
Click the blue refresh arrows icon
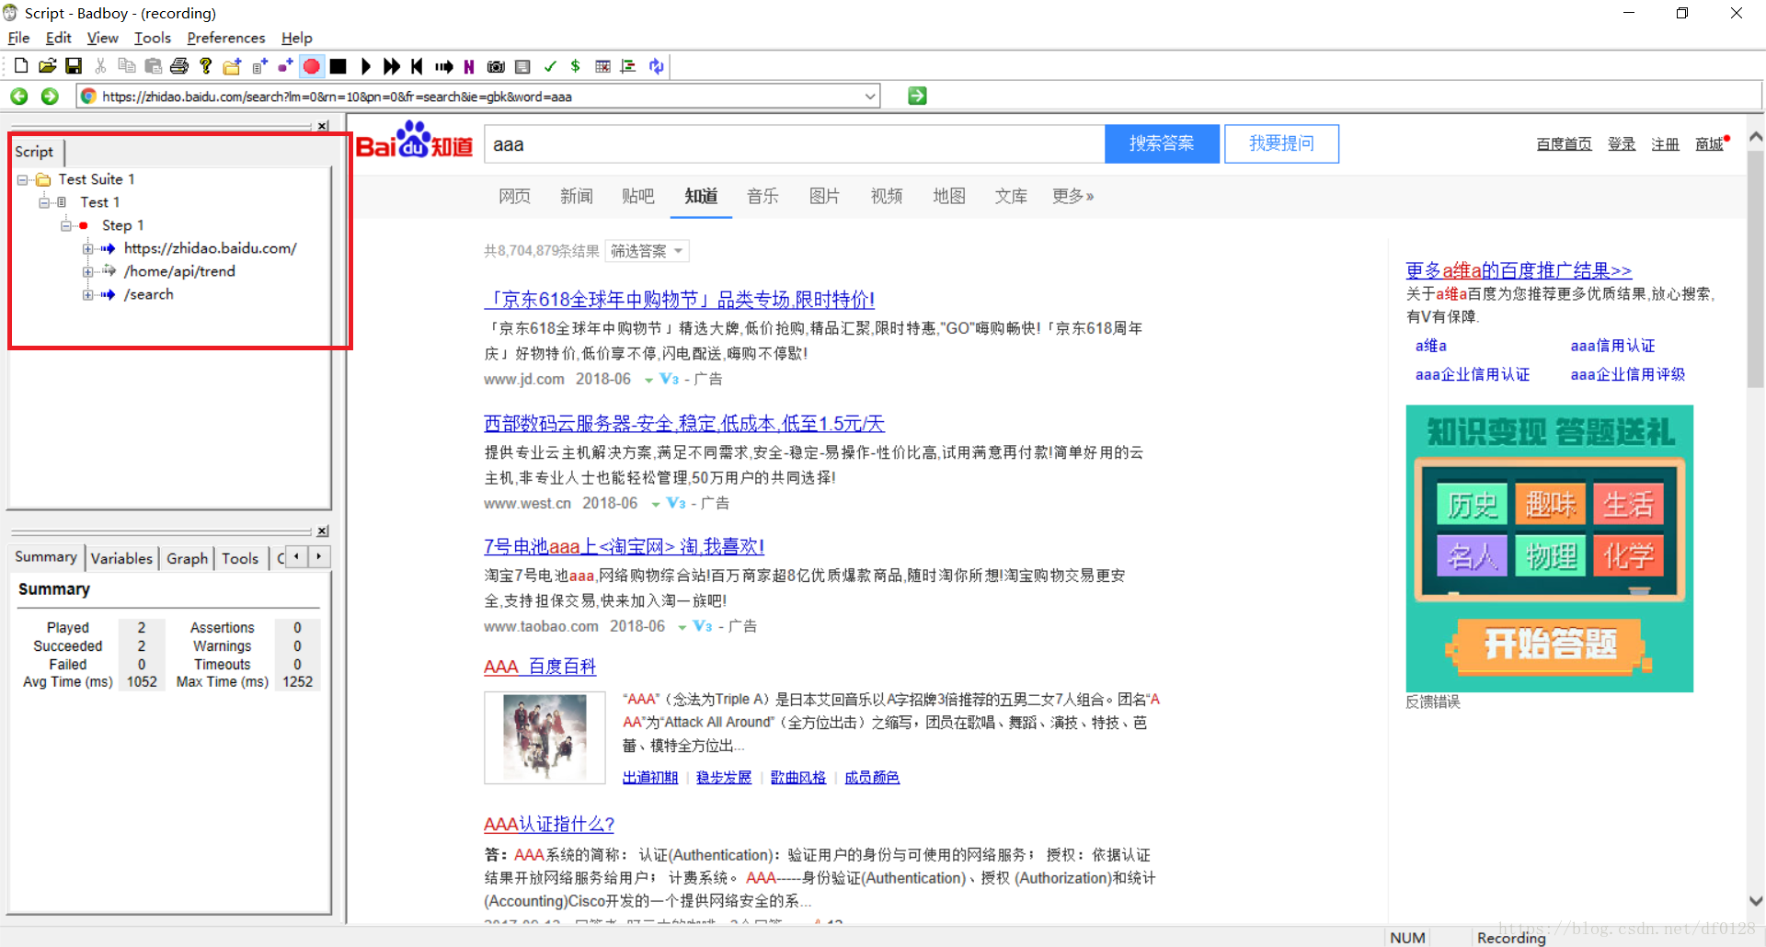pyautogui.click(x=656, y=66)
